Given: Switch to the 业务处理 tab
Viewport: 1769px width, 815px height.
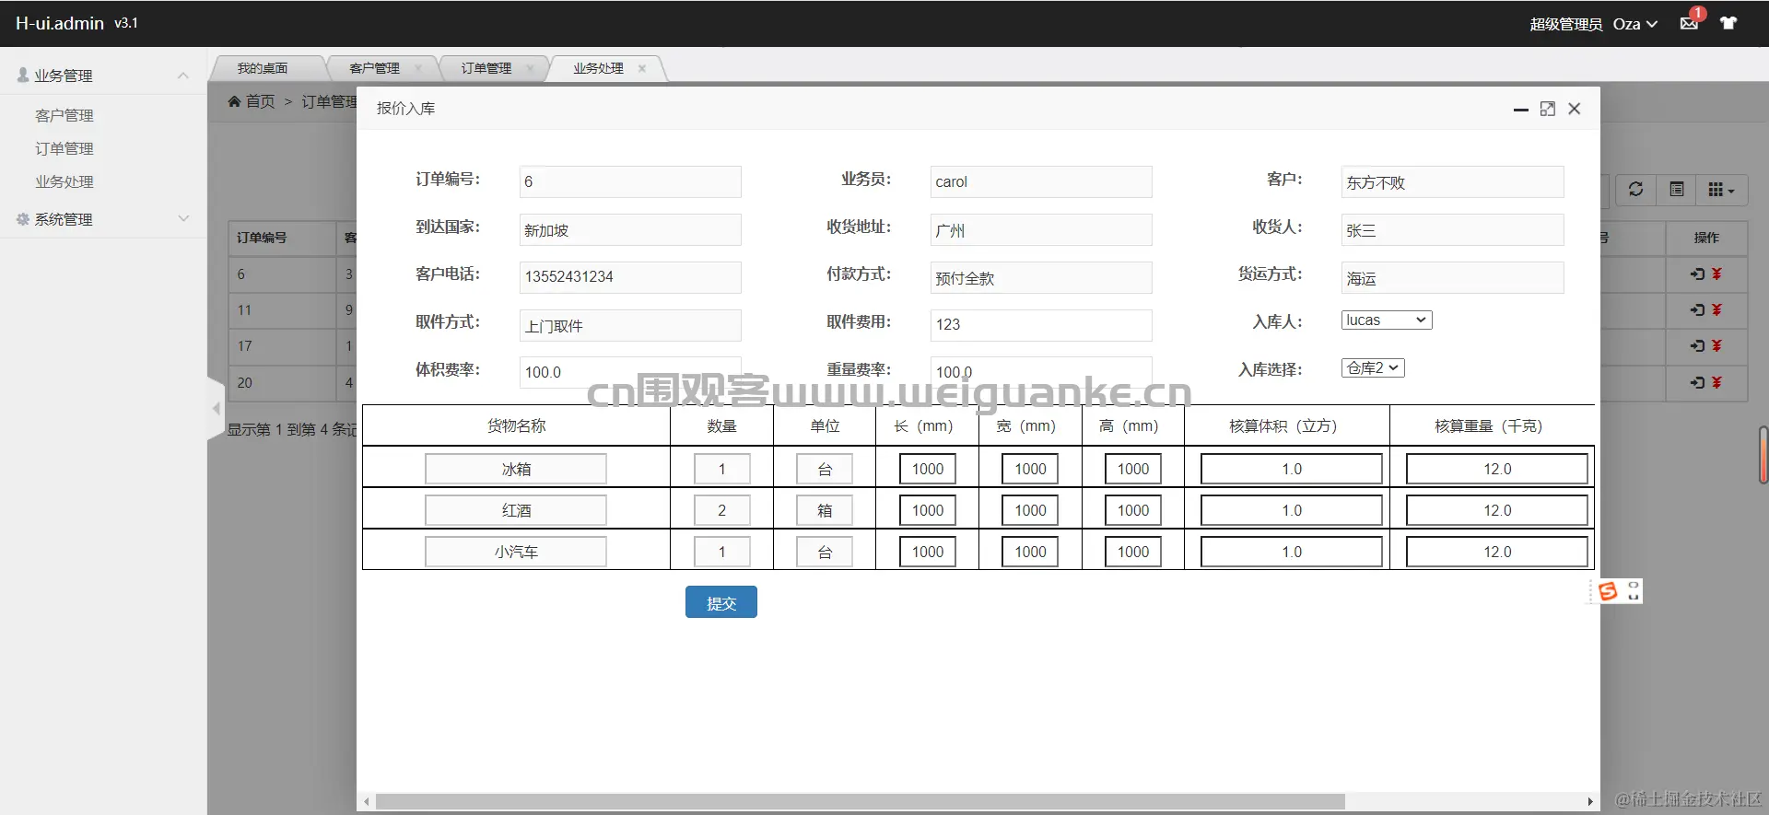Looking at the screenshot, I should pyautogui.click(x=598, y=68).
